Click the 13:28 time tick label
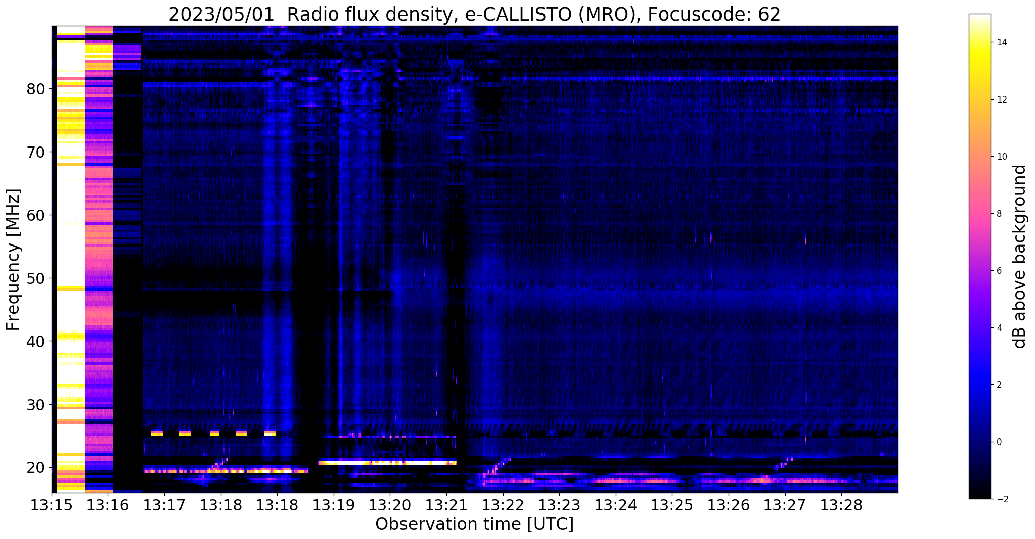The width and height of the screenshot is (1035, 539). (841, 505)
